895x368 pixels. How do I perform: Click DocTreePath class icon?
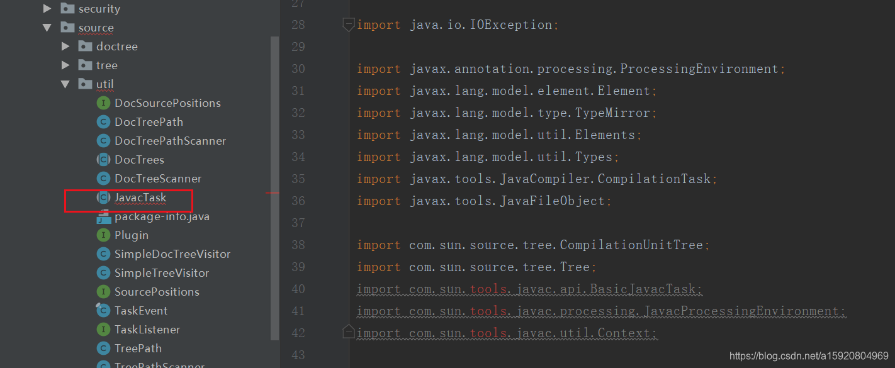(x=103, y=122)
